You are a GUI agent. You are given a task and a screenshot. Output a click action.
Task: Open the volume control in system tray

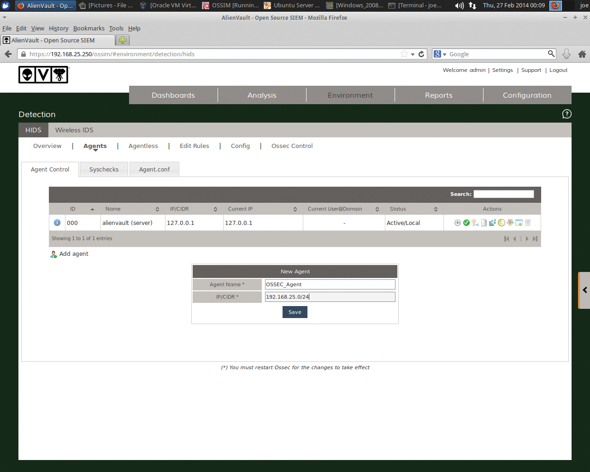(460, 6)
